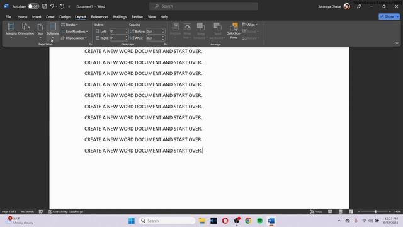Open the Opera browser from taskbar

tap(225, 221)
